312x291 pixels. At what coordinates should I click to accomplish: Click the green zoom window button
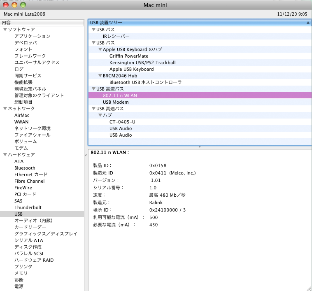pos(23,5)
